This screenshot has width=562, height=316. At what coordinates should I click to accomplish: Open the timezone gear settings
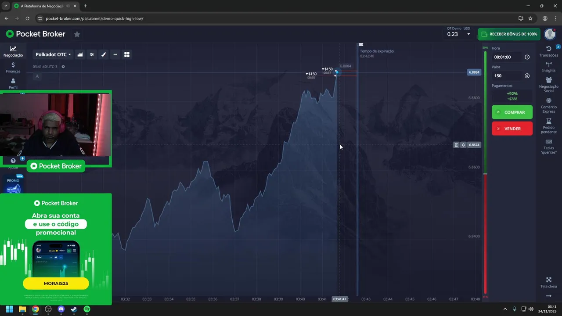63,67
